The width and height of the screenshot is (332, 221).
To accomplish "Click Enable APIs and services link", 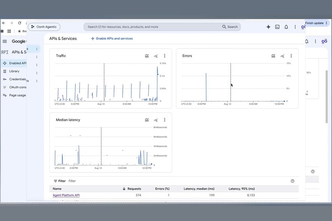I will [x=112, y=39].
